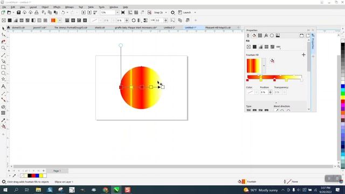
Task: Choose Uniform fill in the property bar
Action: coord(10,20)
